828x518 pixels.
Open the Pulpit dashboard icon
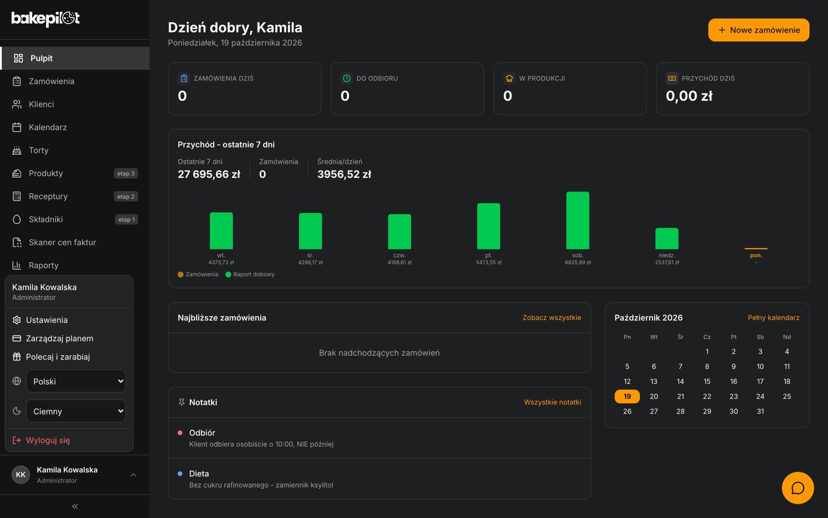pyautogui.click(x=18, y=58)
